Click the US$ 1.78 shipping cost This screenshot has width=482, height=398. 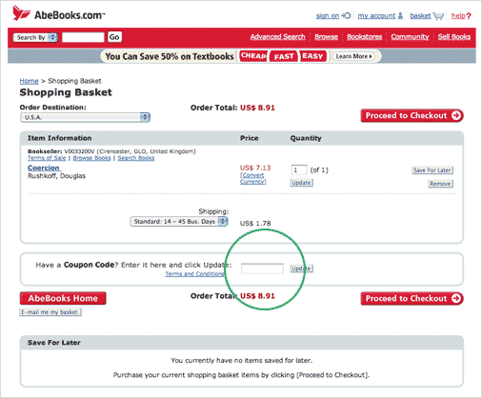(255, 223)
